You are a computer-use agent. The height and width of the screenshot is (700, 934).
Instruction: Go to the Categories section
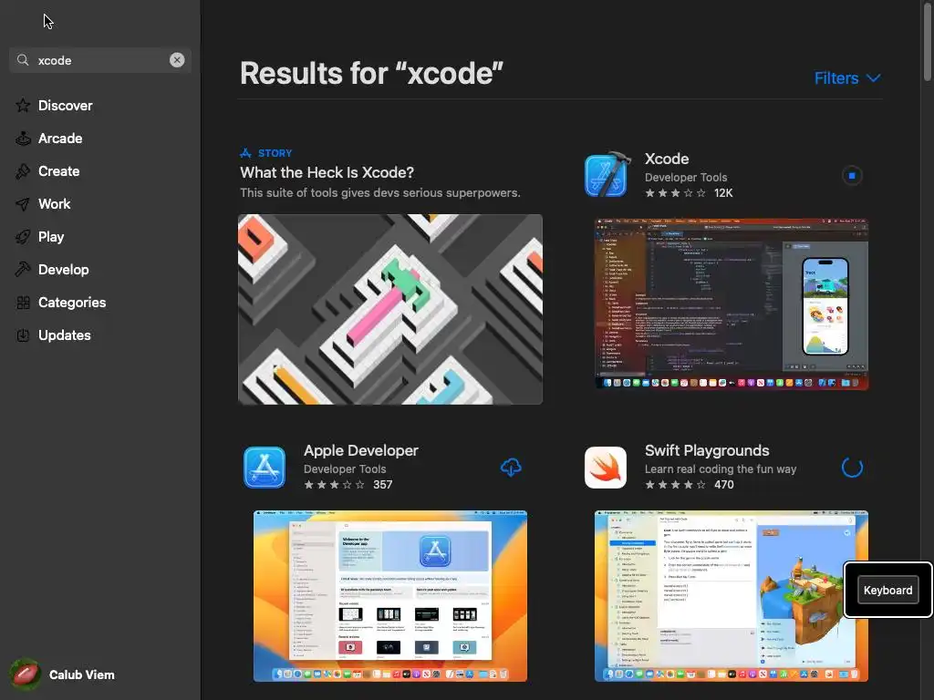pos(72,303)
